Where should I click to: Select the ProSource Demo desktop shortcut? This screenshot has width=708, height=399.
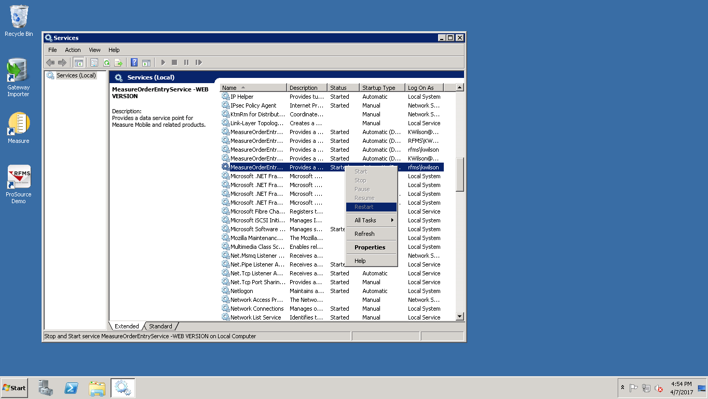pyautogui.click(x=19, y=184)
